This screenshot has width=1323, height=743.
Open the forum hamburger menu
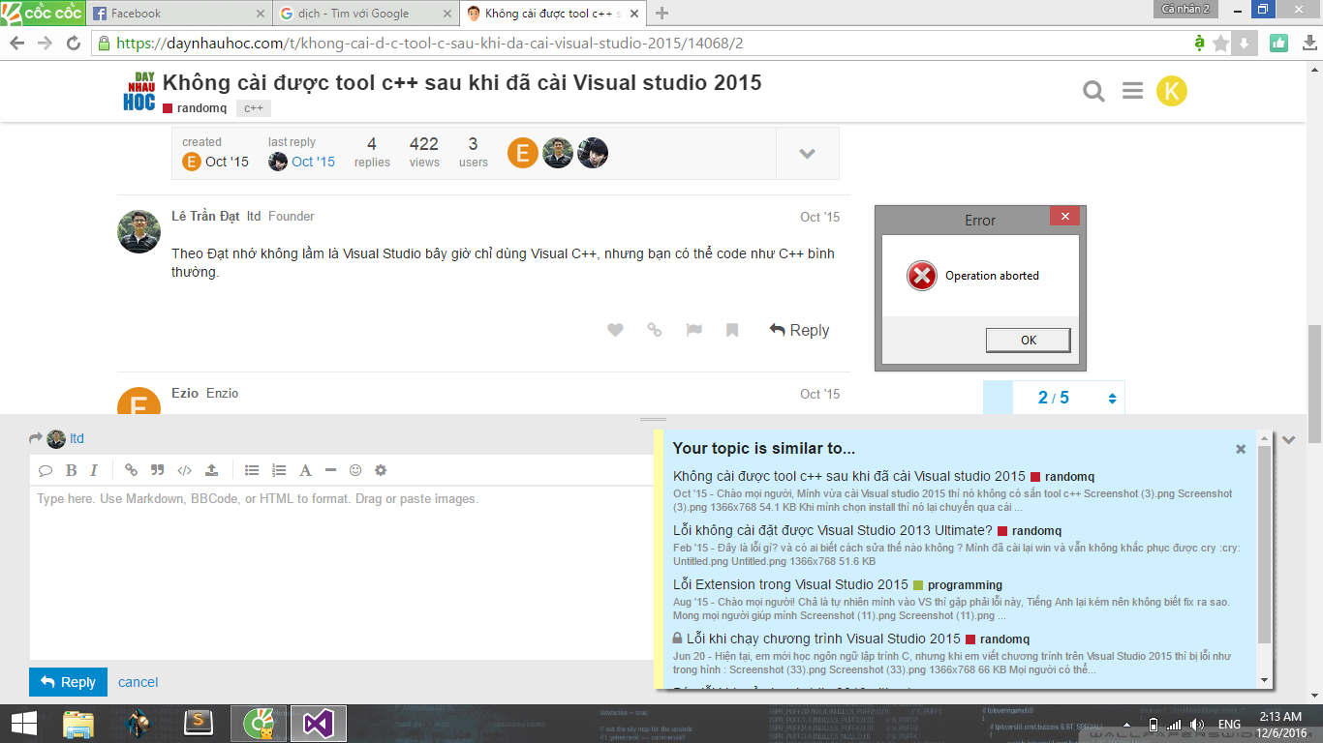tap(1132, 91)
